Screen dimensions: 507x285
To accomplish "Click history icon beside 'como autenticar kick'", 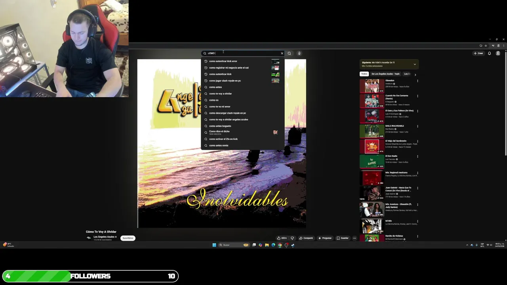I will pos(206,74).
